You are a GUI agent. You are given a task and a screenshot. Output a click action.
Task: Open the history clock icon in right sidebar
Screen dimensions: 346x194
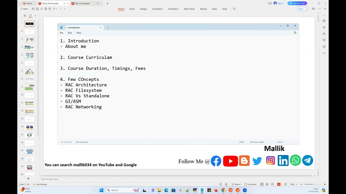click(324, 40)
